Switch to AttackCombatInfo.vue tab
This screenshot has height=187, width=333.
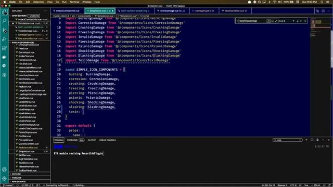67,11
